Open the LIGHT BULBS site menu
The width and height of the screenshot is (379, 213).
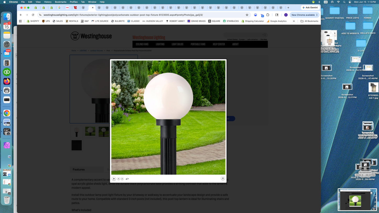177,44
